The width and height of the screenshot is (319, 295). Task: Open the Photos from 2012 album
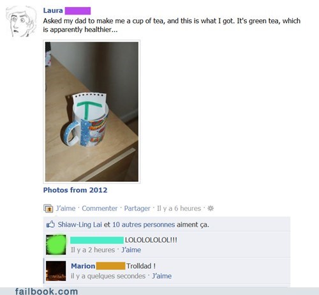click(75, 190)
